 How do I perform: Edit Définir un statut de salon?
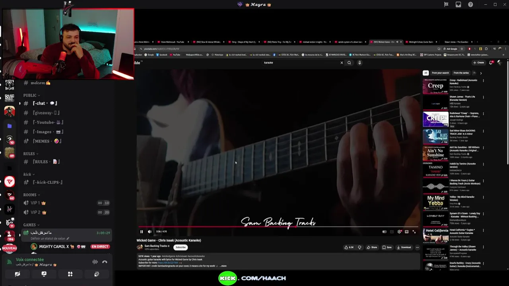coord(50,239)
